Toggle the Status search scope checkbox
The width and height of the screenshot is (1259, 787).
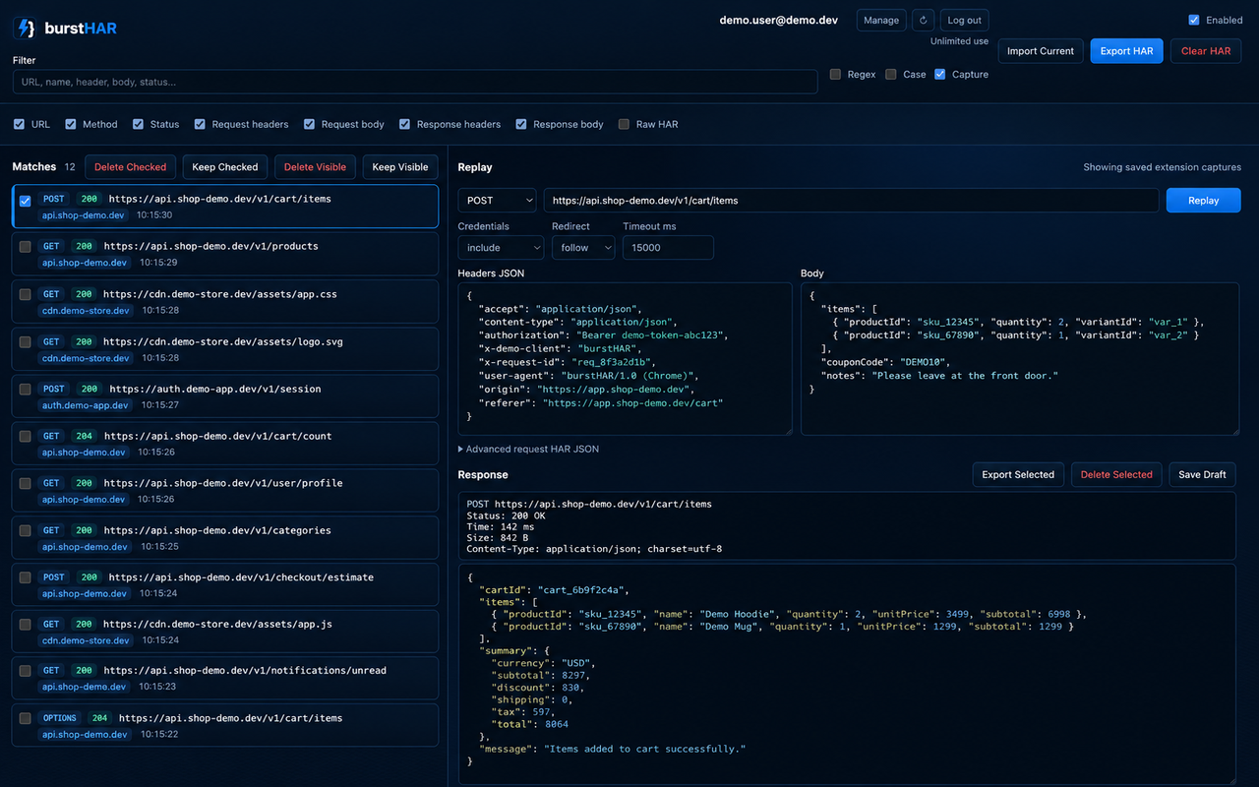[x=138, y=124]
